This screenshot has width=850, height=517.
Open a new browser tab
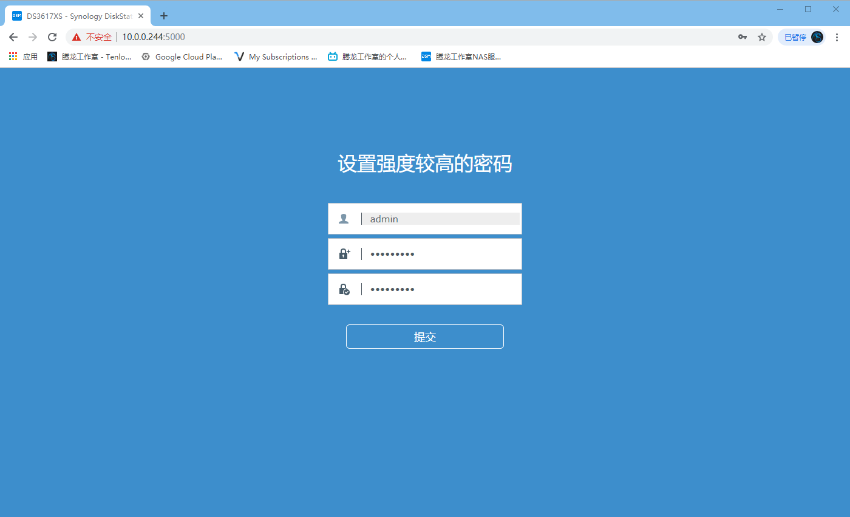163,16
